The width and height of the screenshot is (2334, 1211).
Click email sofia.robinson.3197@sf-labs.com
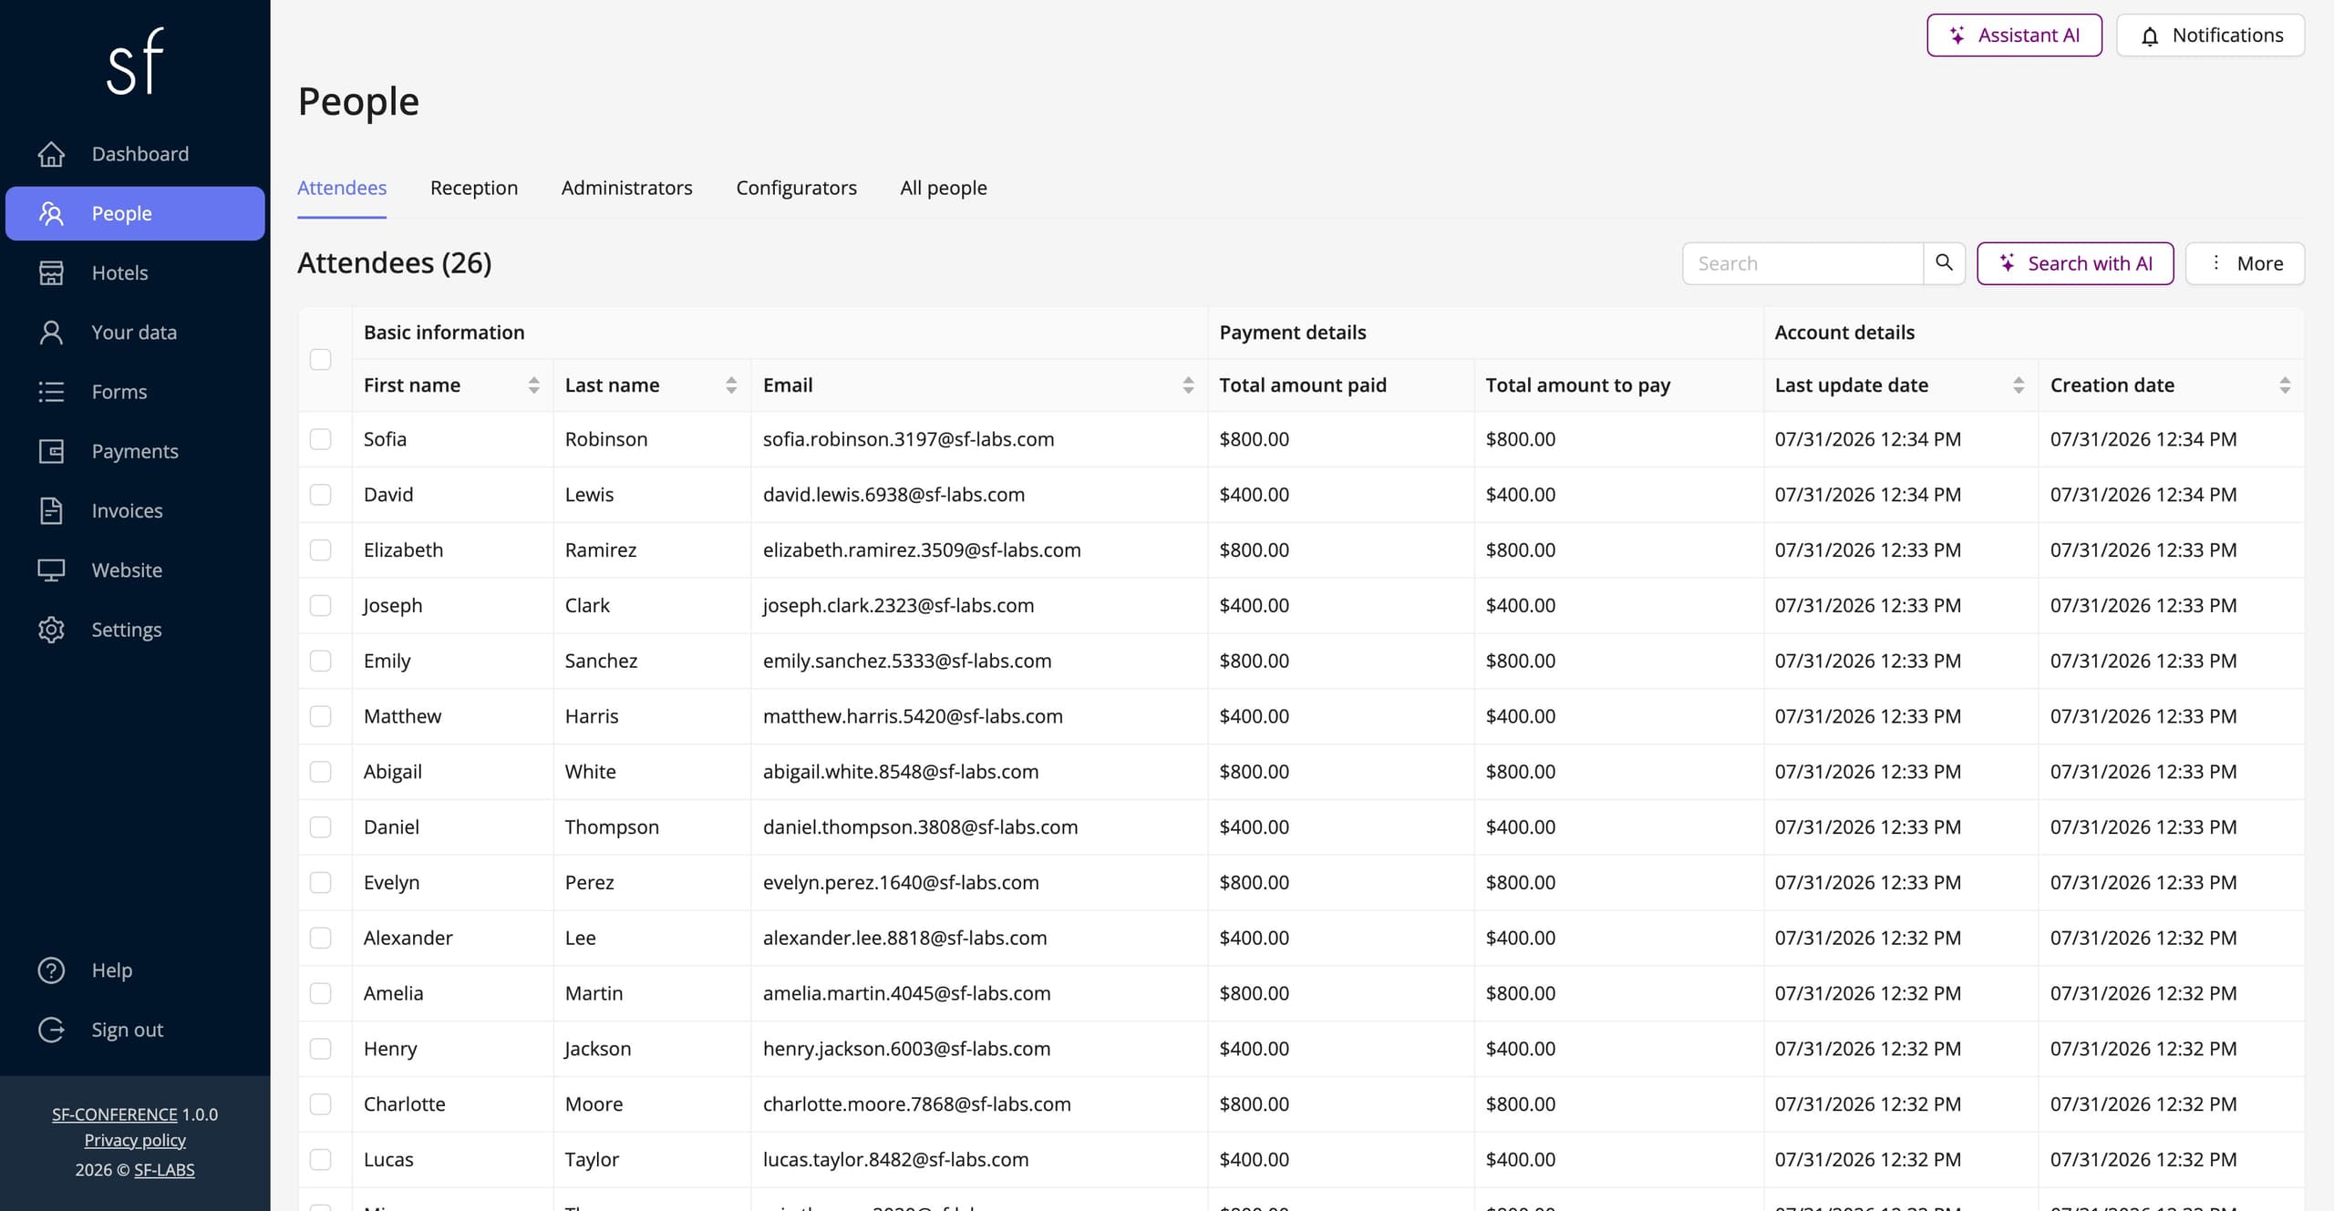click(x=908, y=439)
